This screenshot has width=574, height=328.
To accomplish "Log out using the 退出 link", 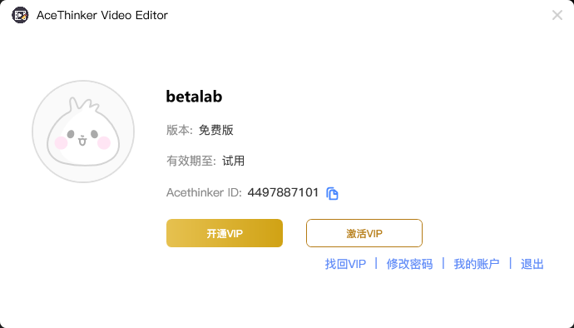I will point(532,264).
